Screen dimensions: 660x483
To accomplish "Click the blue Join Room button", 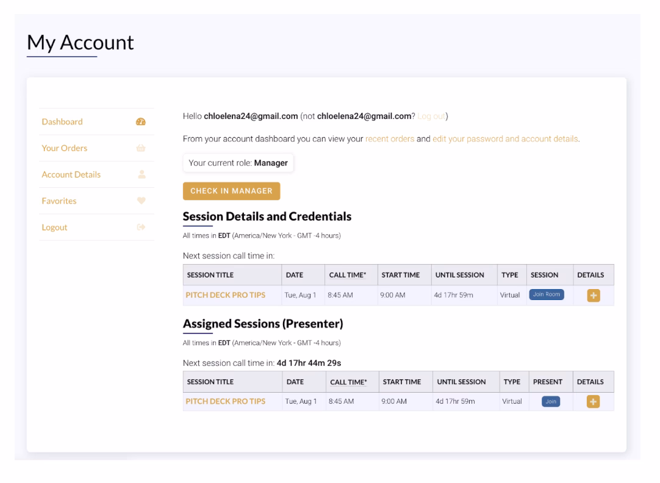I will tap(547, 295).
